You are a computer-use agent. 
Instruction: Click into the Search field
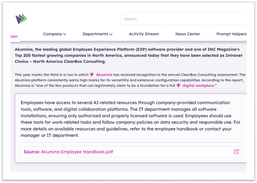point(184,19)
